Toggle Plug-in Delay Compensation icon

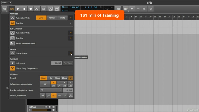point(12,68)
